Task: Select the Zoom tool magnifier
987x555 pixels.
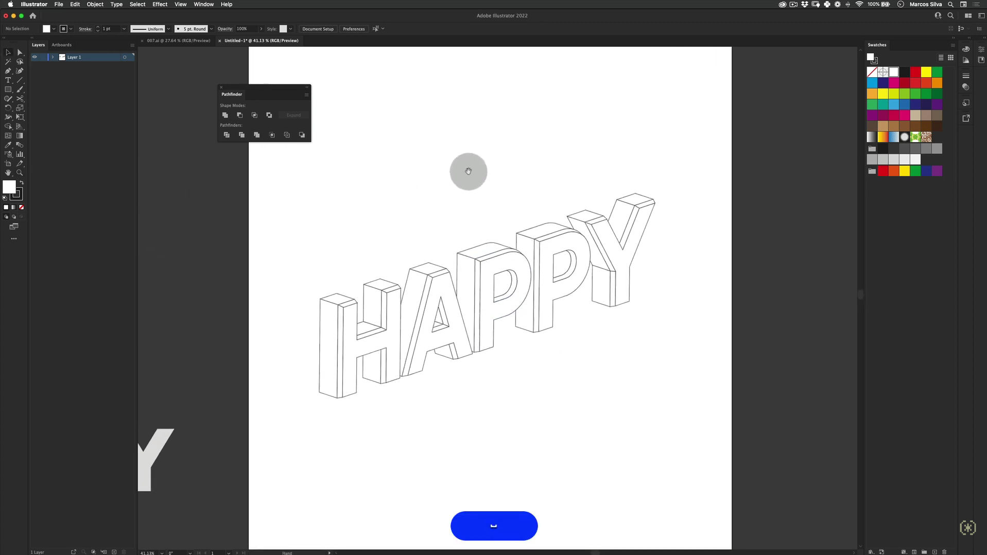Action: (x=20, y=173)
